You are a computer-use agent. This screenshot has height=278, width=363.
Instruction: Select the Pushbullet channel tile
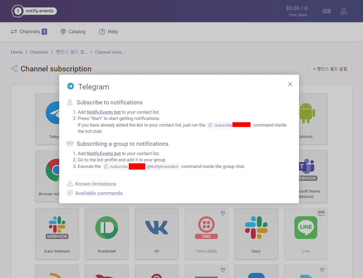[x=107, y=234]
